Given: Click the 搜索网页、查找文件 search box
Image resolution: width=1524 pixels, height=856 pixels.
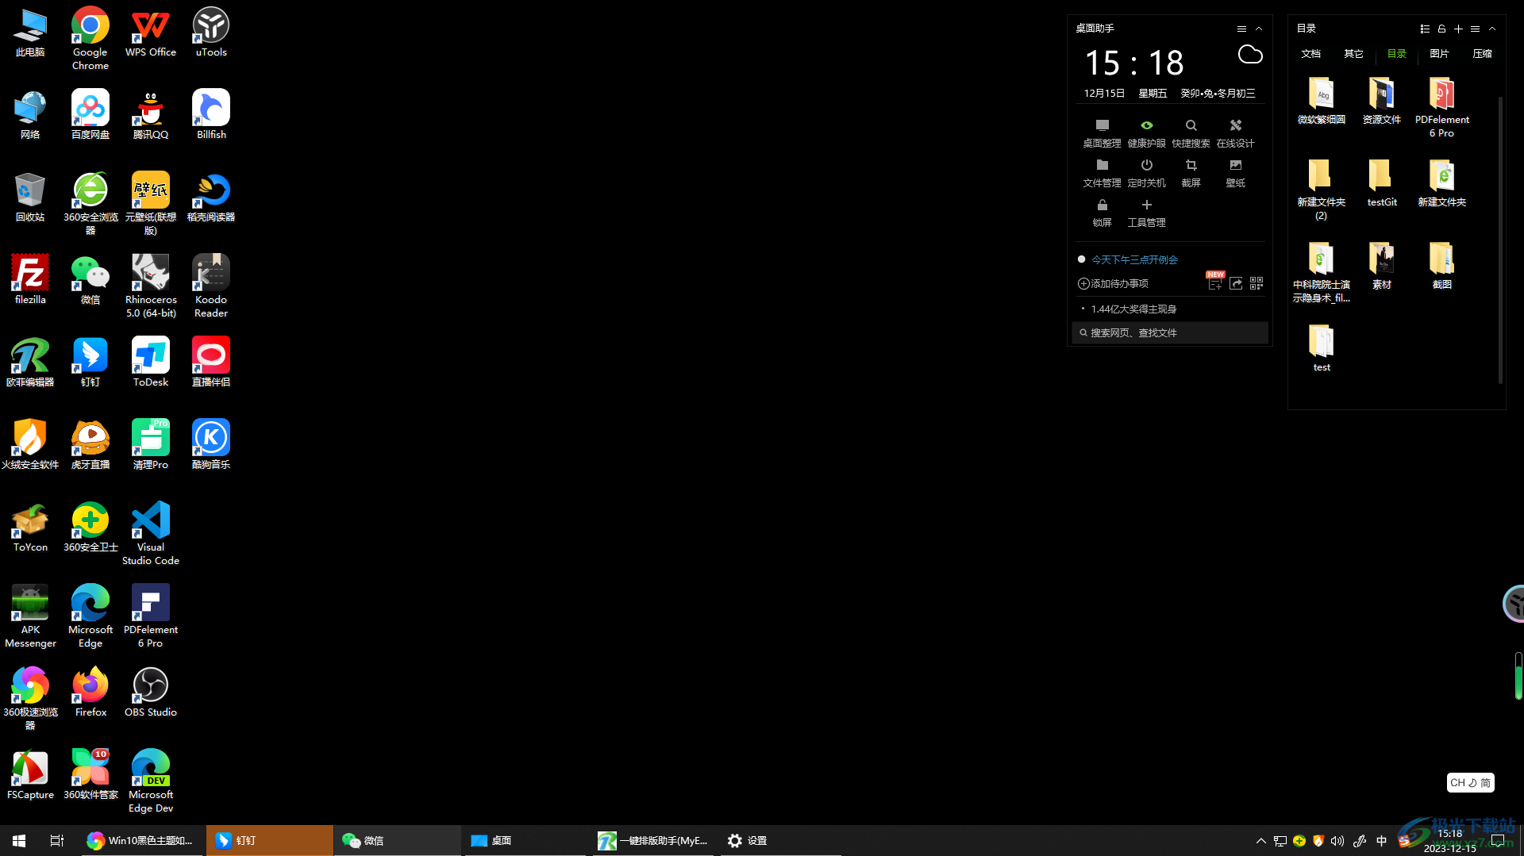Looking at the screenshot, I should (x=1171, y=332).
